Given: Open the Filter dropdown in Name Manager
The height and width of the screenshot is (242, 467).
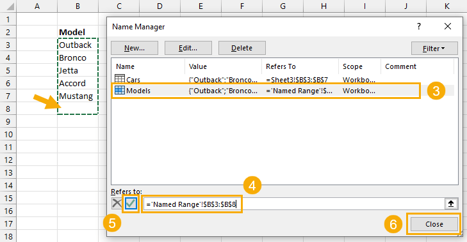Looking at the screenshot, I should tap(434, 49).
